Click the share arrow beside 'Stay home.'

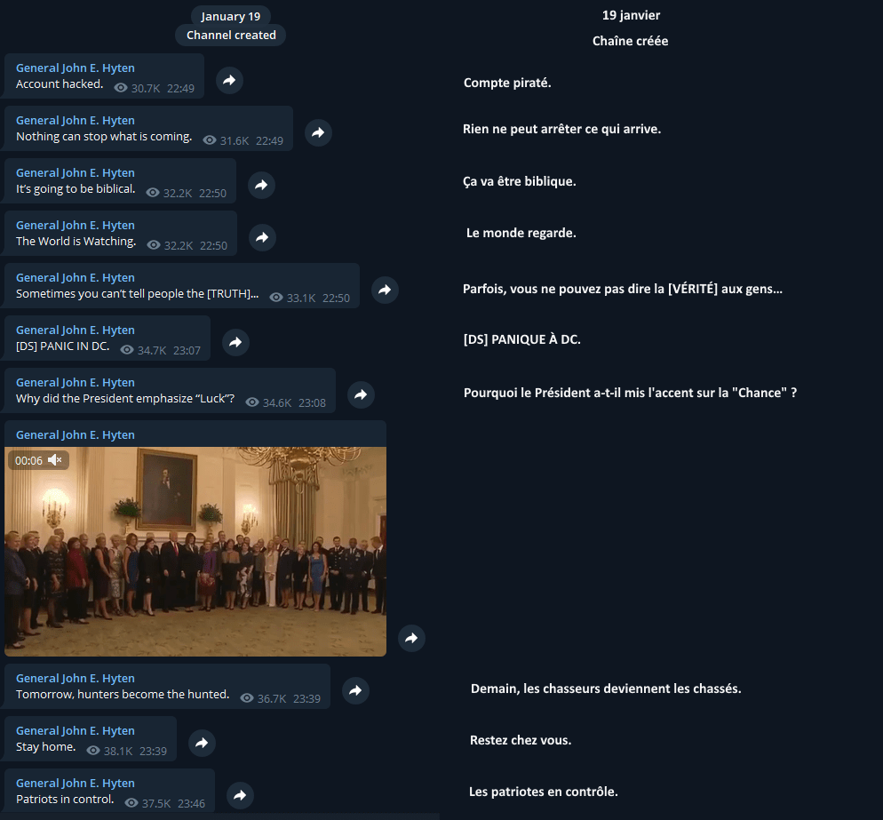point(203,743)
